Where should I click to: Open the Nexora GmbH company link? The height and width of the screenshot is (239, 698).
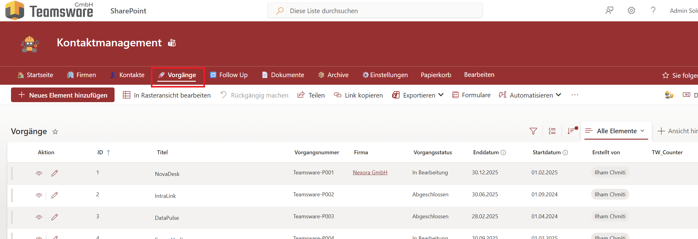click(370, 173)
